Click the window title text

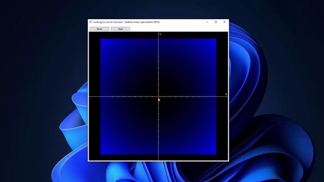pyautogui.click(x=127, y=22)
